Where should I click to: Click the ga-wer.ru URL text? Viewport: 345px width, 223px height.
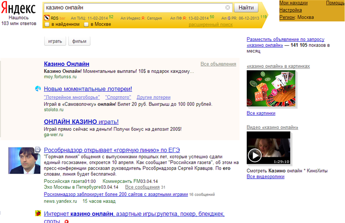coord(53,135)
